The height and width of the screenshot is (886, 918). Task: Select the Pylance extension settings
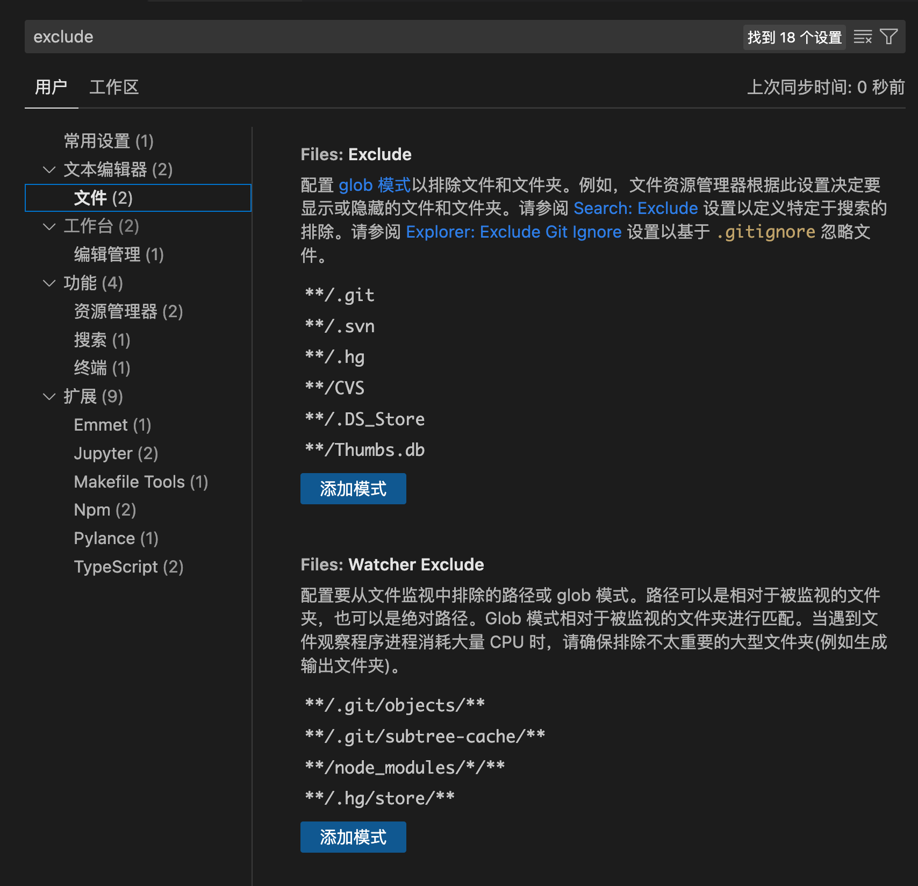[116, 538]
